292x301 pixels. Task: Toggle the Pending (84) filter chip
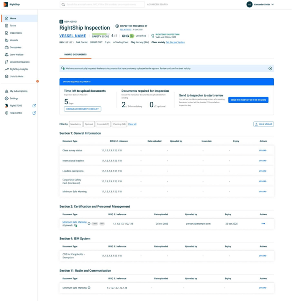[119, 124]
